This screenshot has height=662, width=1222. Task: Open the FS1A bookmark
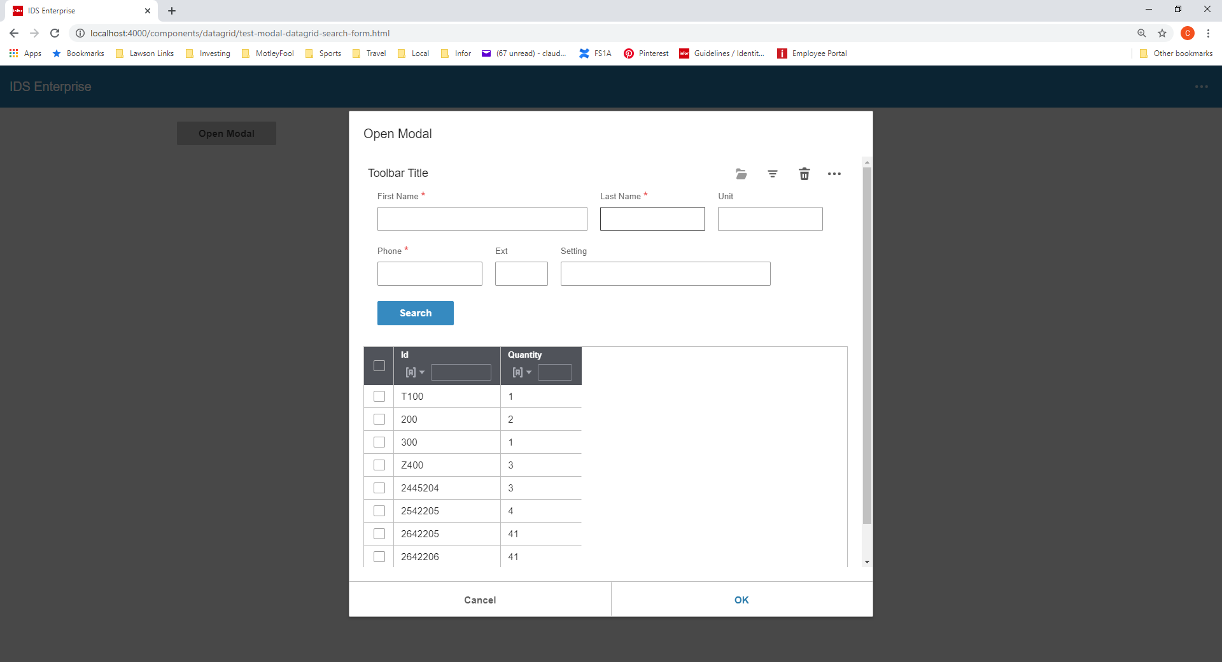tap(595, 53)
